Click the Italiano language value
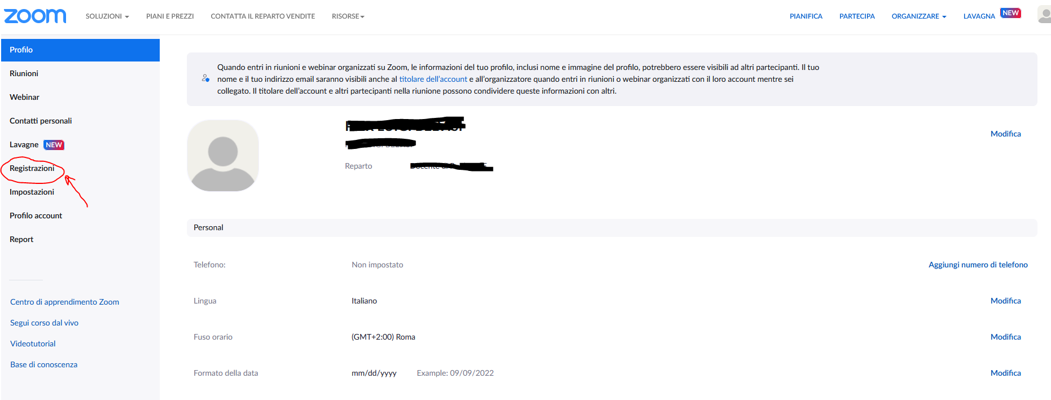 click(x=364, y=301)
